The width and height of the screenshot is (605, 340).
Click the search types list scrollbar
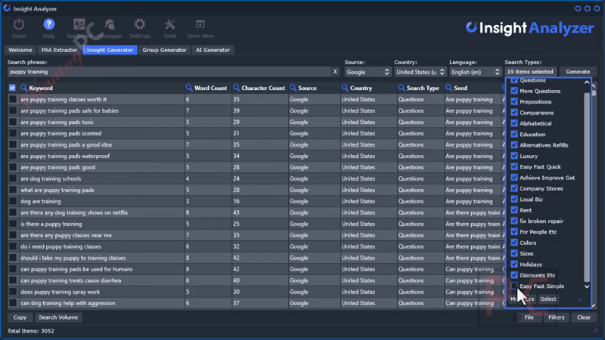tap(587, 187)
